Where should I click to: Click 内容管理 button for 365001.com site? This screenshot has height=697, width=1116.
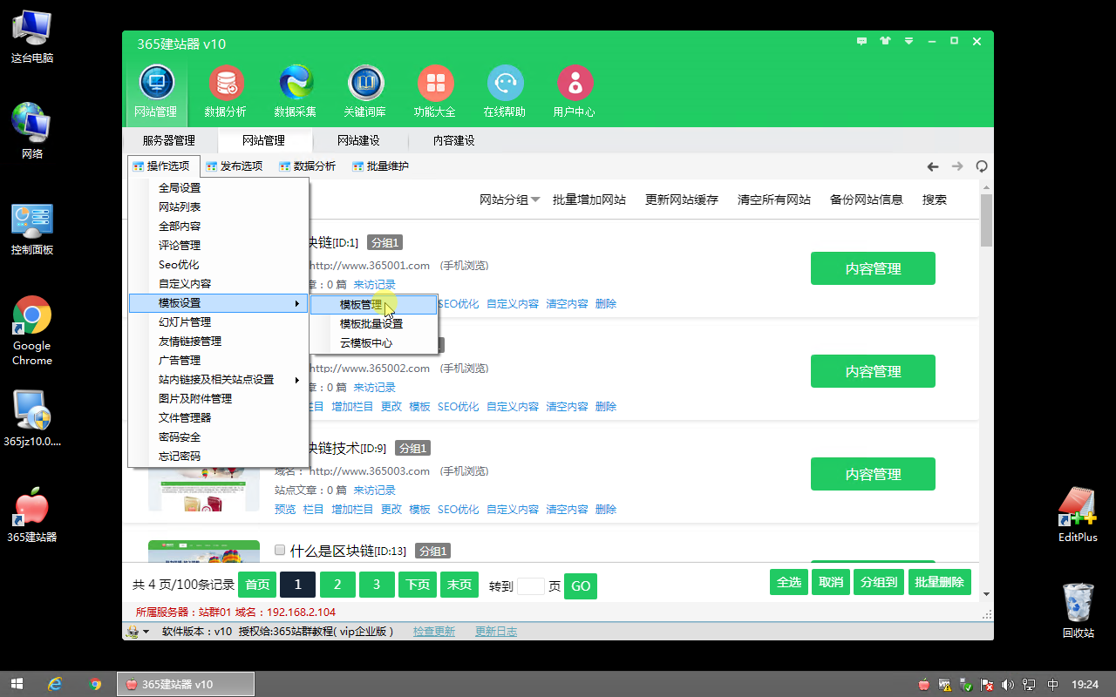873,268
